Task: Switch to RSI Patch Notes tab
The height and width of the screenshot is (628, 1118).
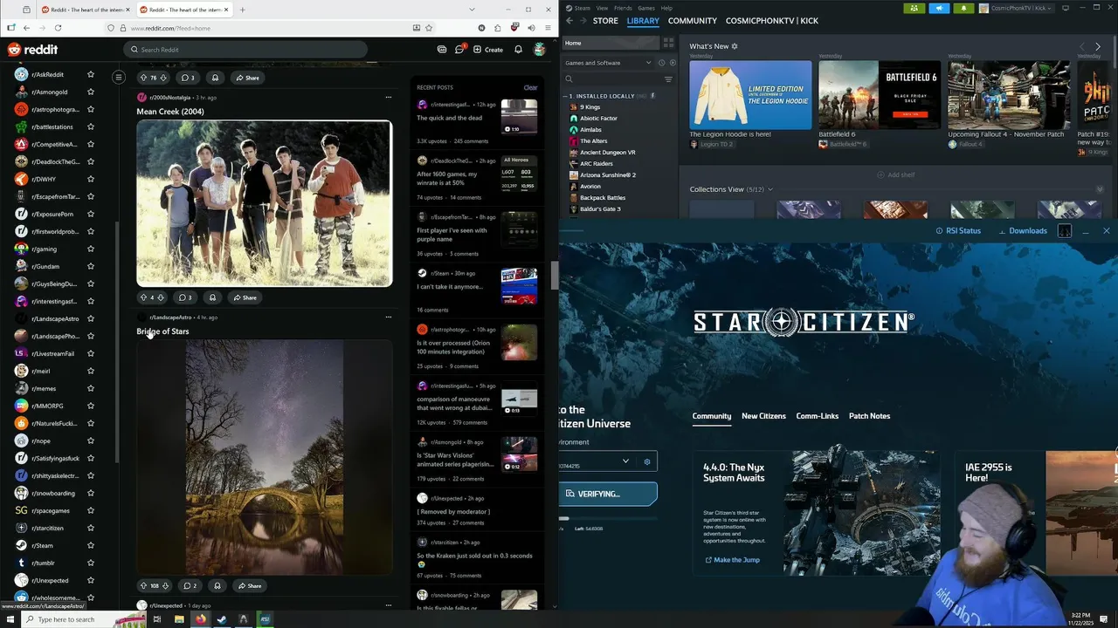Action: pyautogui.click(x=869, y=416)
